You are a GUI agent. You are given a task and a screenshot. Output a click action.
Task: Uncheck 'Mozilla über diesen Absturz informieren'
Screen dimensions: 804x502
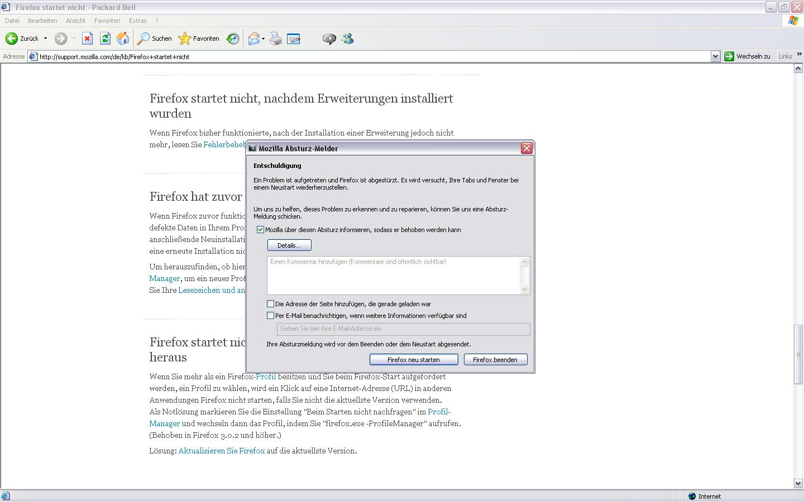coord(260,230)
